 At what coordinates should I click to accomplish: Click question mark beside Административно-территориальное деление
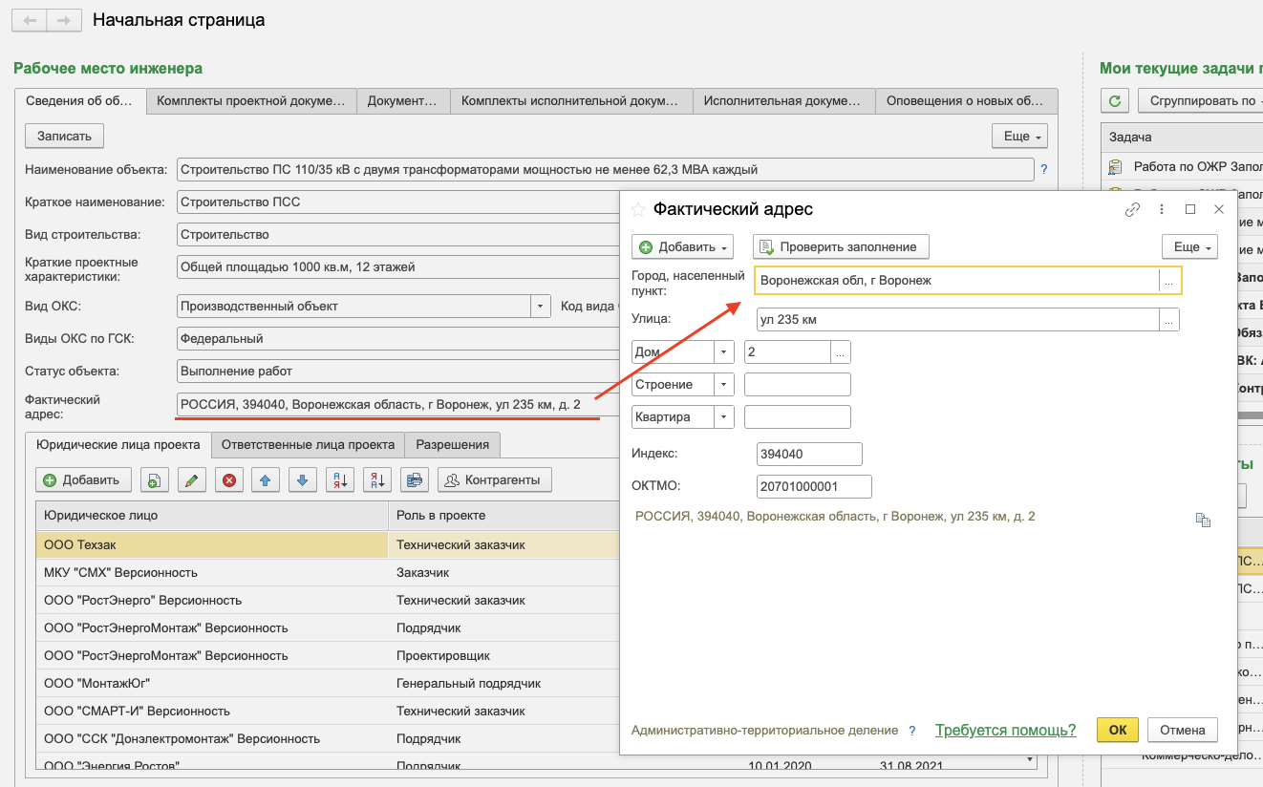pyautogui.click(x=912, y=731)
